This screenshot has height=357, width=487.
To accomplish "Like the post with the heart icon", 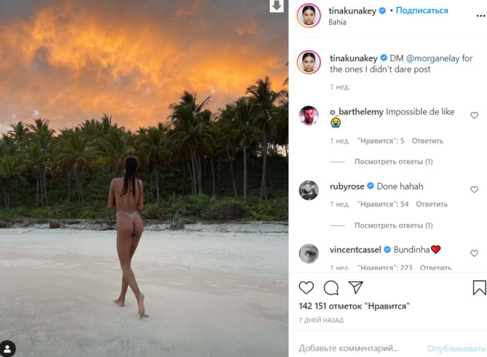I will pyautogui.click(x=307, y=288).
